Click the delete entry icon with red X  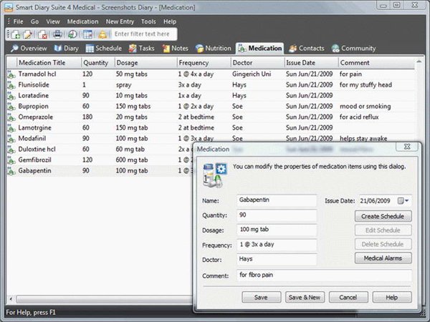42,34
